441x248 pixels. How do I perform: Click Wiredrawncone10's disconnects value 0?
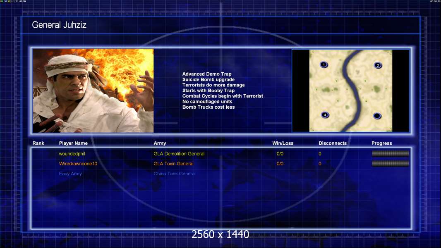click(320, 164)
